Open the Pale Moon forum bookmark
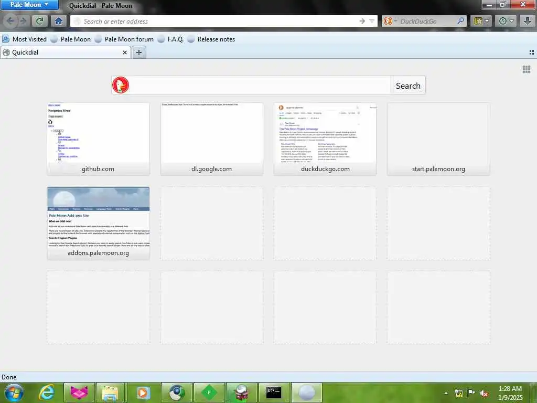This screenshot has width=537, height=403. pyautogui.click(x=124, y=39)
